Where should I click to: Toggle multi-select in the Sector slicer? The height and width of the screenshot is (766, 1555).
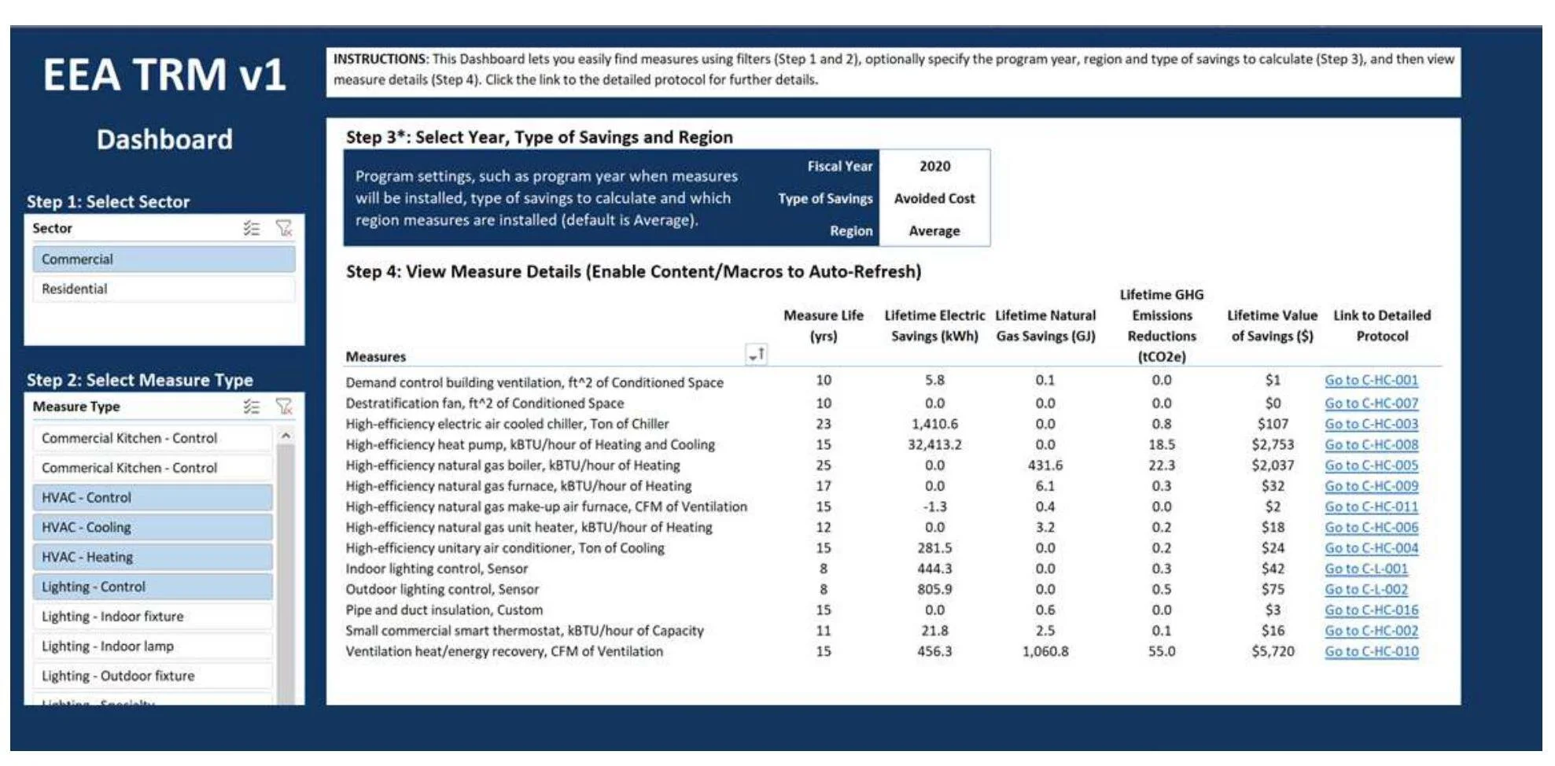point(252,229)
